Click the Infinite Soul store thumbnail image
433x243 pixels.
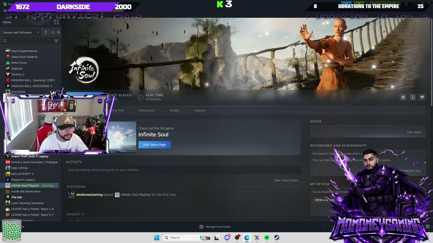pos(122,137)
